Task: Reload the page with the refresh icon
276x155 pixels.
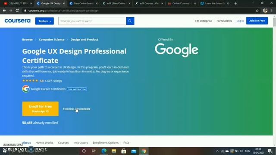Action: [x=17, y=10]
